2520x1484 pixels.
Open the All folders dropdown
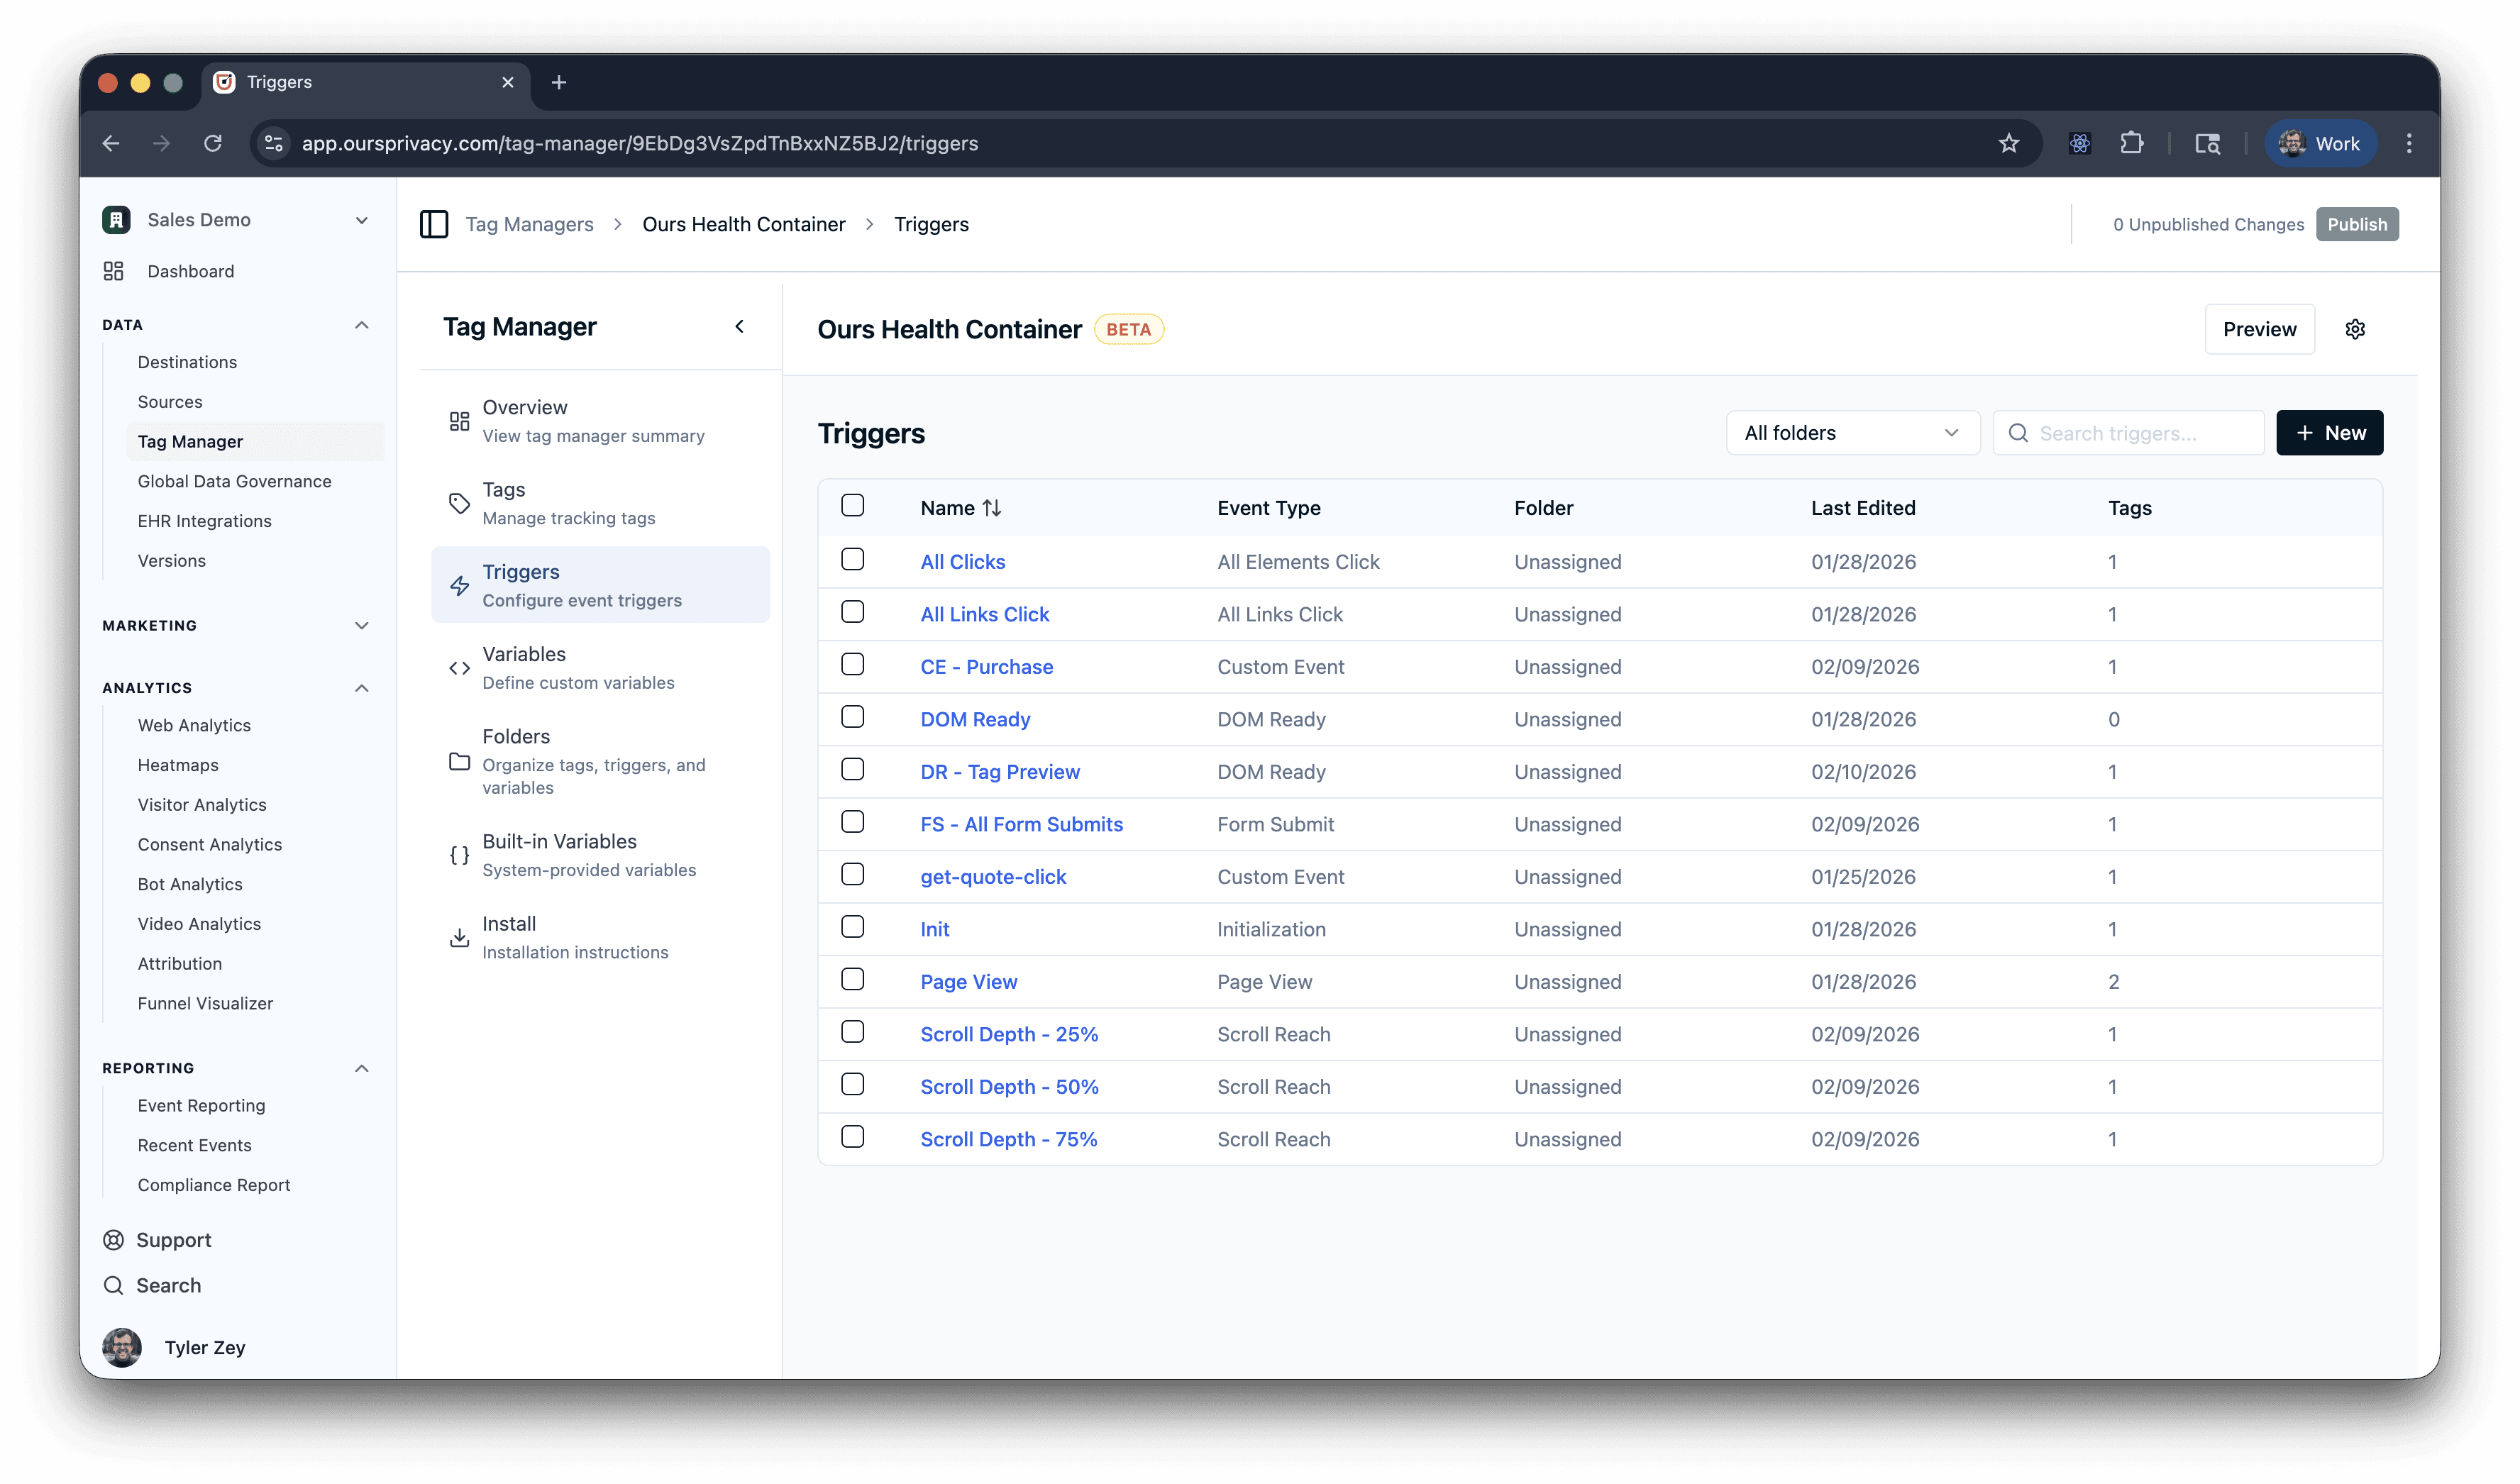(x=1852, y=433)
